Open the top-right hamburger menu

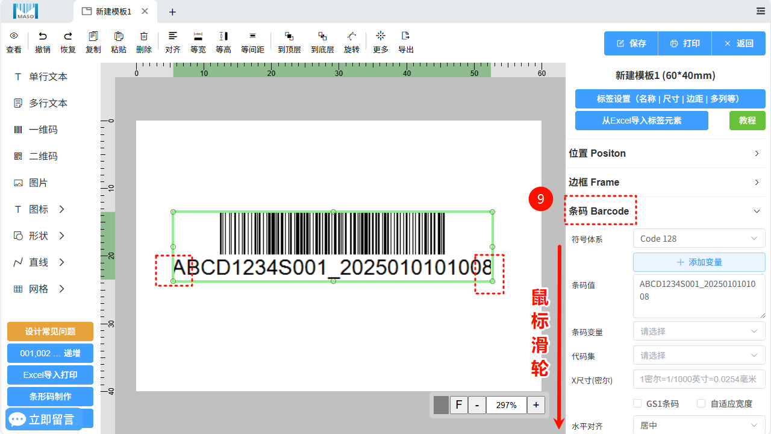(761, 11)
